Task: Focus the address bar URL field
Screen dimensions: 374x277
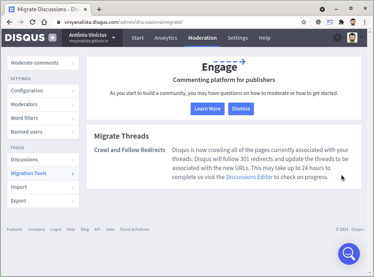Action: point(181,22)
